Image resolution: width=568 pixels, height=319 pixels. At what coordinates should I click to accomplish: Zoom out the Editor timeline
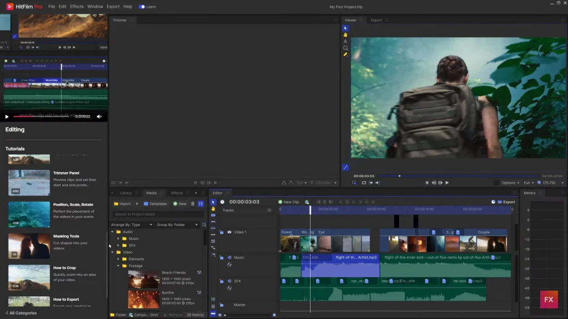[x=220, y=315]
